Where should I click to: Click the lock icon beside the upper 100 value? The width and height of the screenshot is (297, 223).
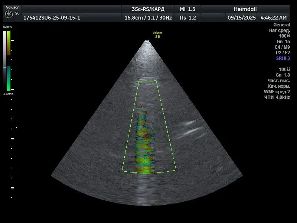(288, 36)
